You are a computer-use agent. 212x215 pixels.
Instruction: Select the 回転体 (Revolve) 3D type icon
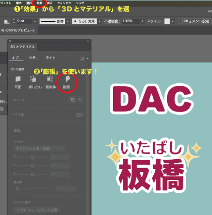50,79
